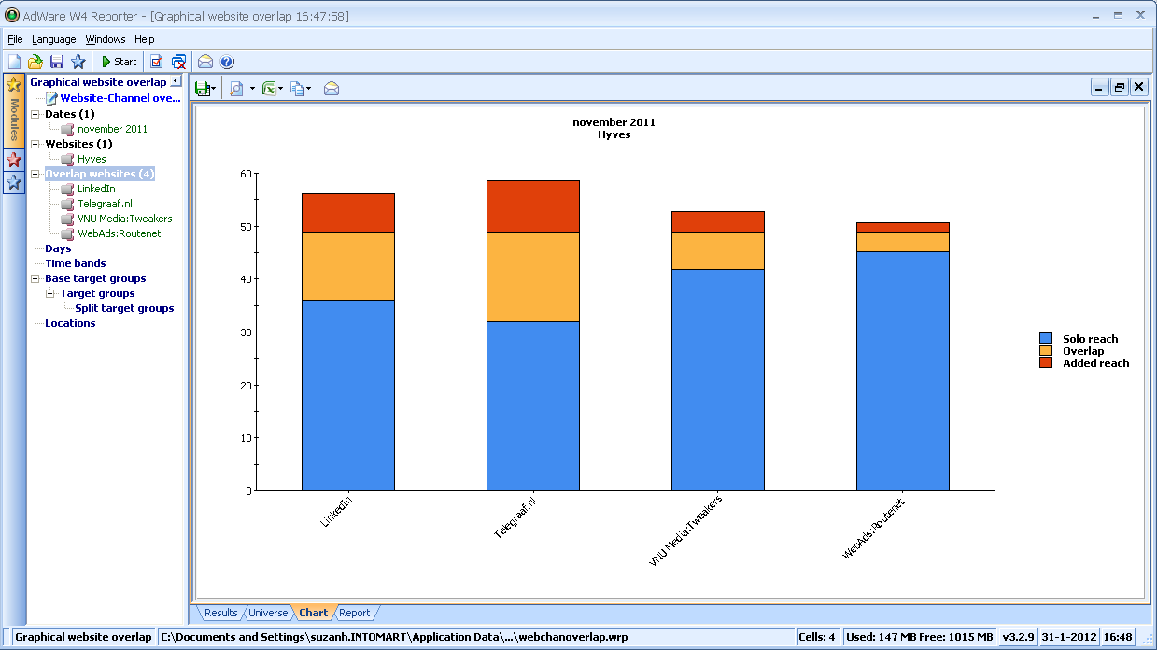Switch to the Universe tab

268,613
